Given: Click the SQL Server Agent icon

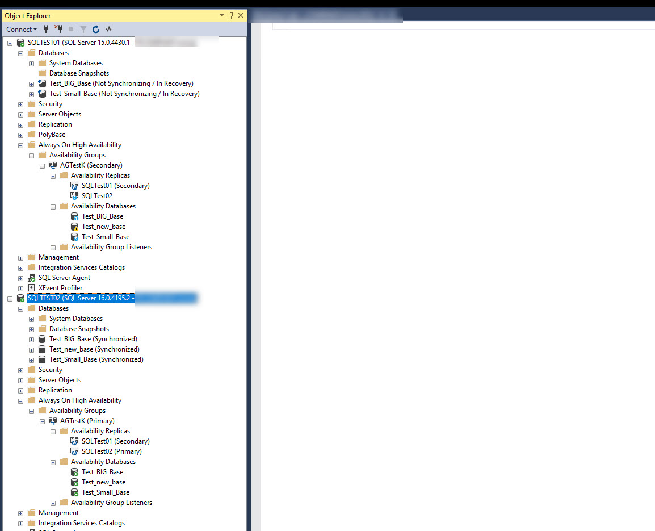Looking at the screenshot, I should click(x=31, y=278).
